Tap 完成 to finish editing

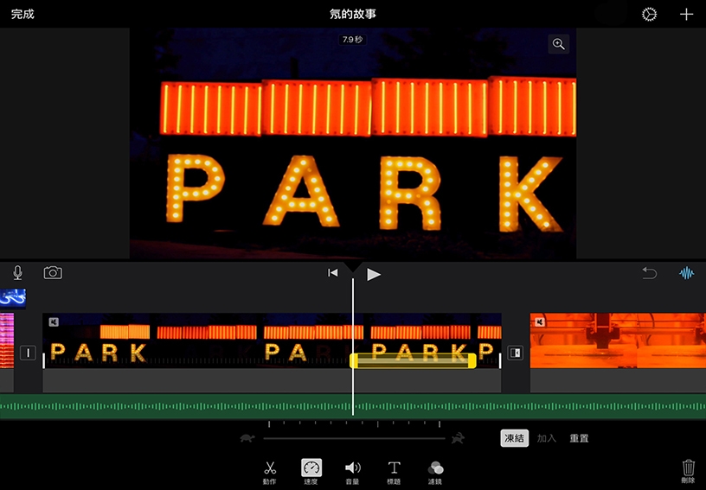22,14
